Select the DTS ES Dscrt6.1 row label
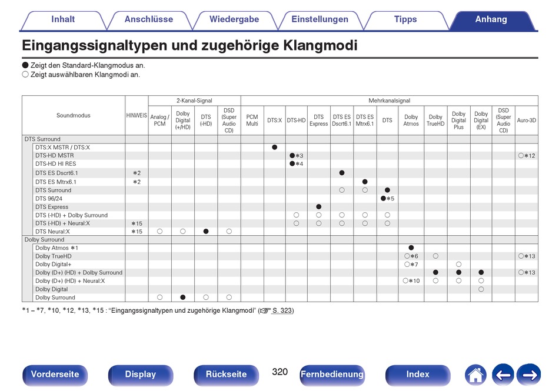This screenshot has width=559, height=391. [x=56, y=173]
